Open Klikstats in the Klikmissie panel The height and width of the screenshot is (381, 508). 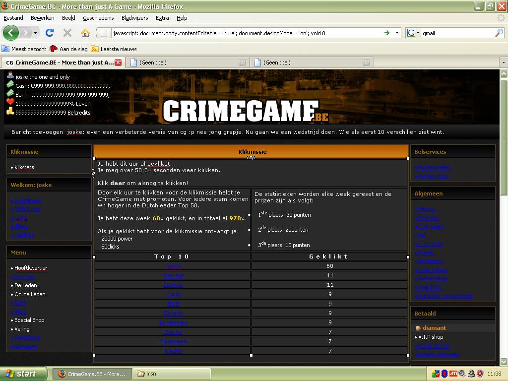coord(24,167)
